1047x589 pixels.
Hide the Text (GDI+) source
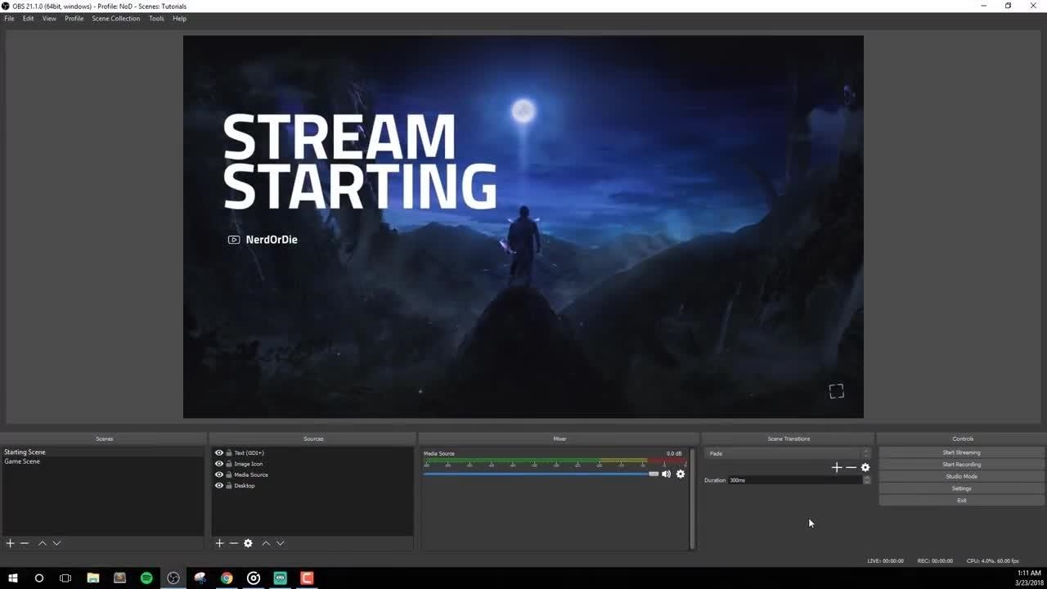click(x=219, y=453)
